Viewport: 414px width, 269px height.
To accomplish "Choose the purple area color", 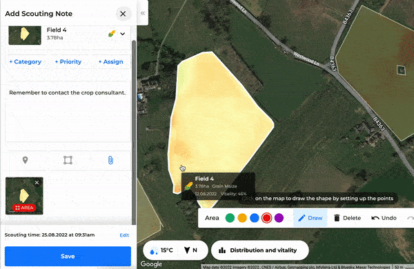I will pyautogui.click(x=279, y=218).
